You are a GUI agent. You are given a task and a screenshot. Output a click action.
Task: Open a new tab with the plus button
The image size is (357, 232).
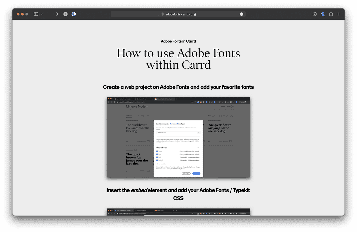338,14
